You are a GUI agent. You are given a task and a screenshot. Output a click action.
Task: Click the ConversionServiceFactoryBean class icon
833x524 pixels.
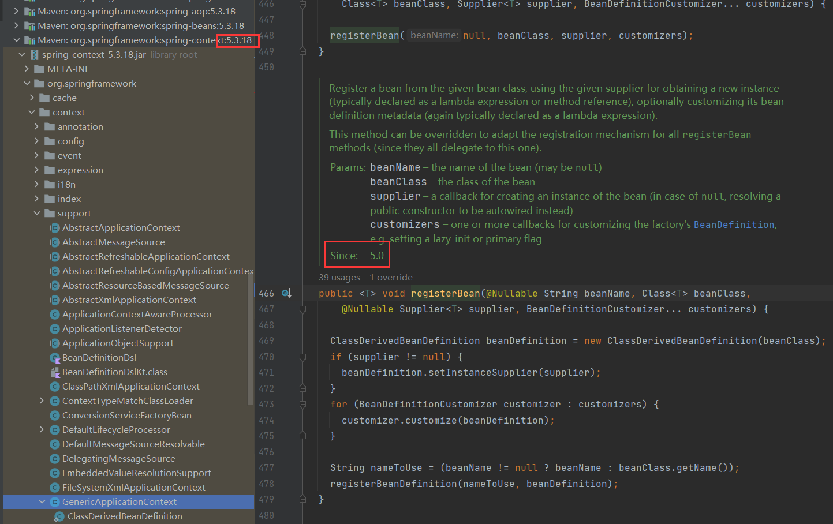point(55,416)
